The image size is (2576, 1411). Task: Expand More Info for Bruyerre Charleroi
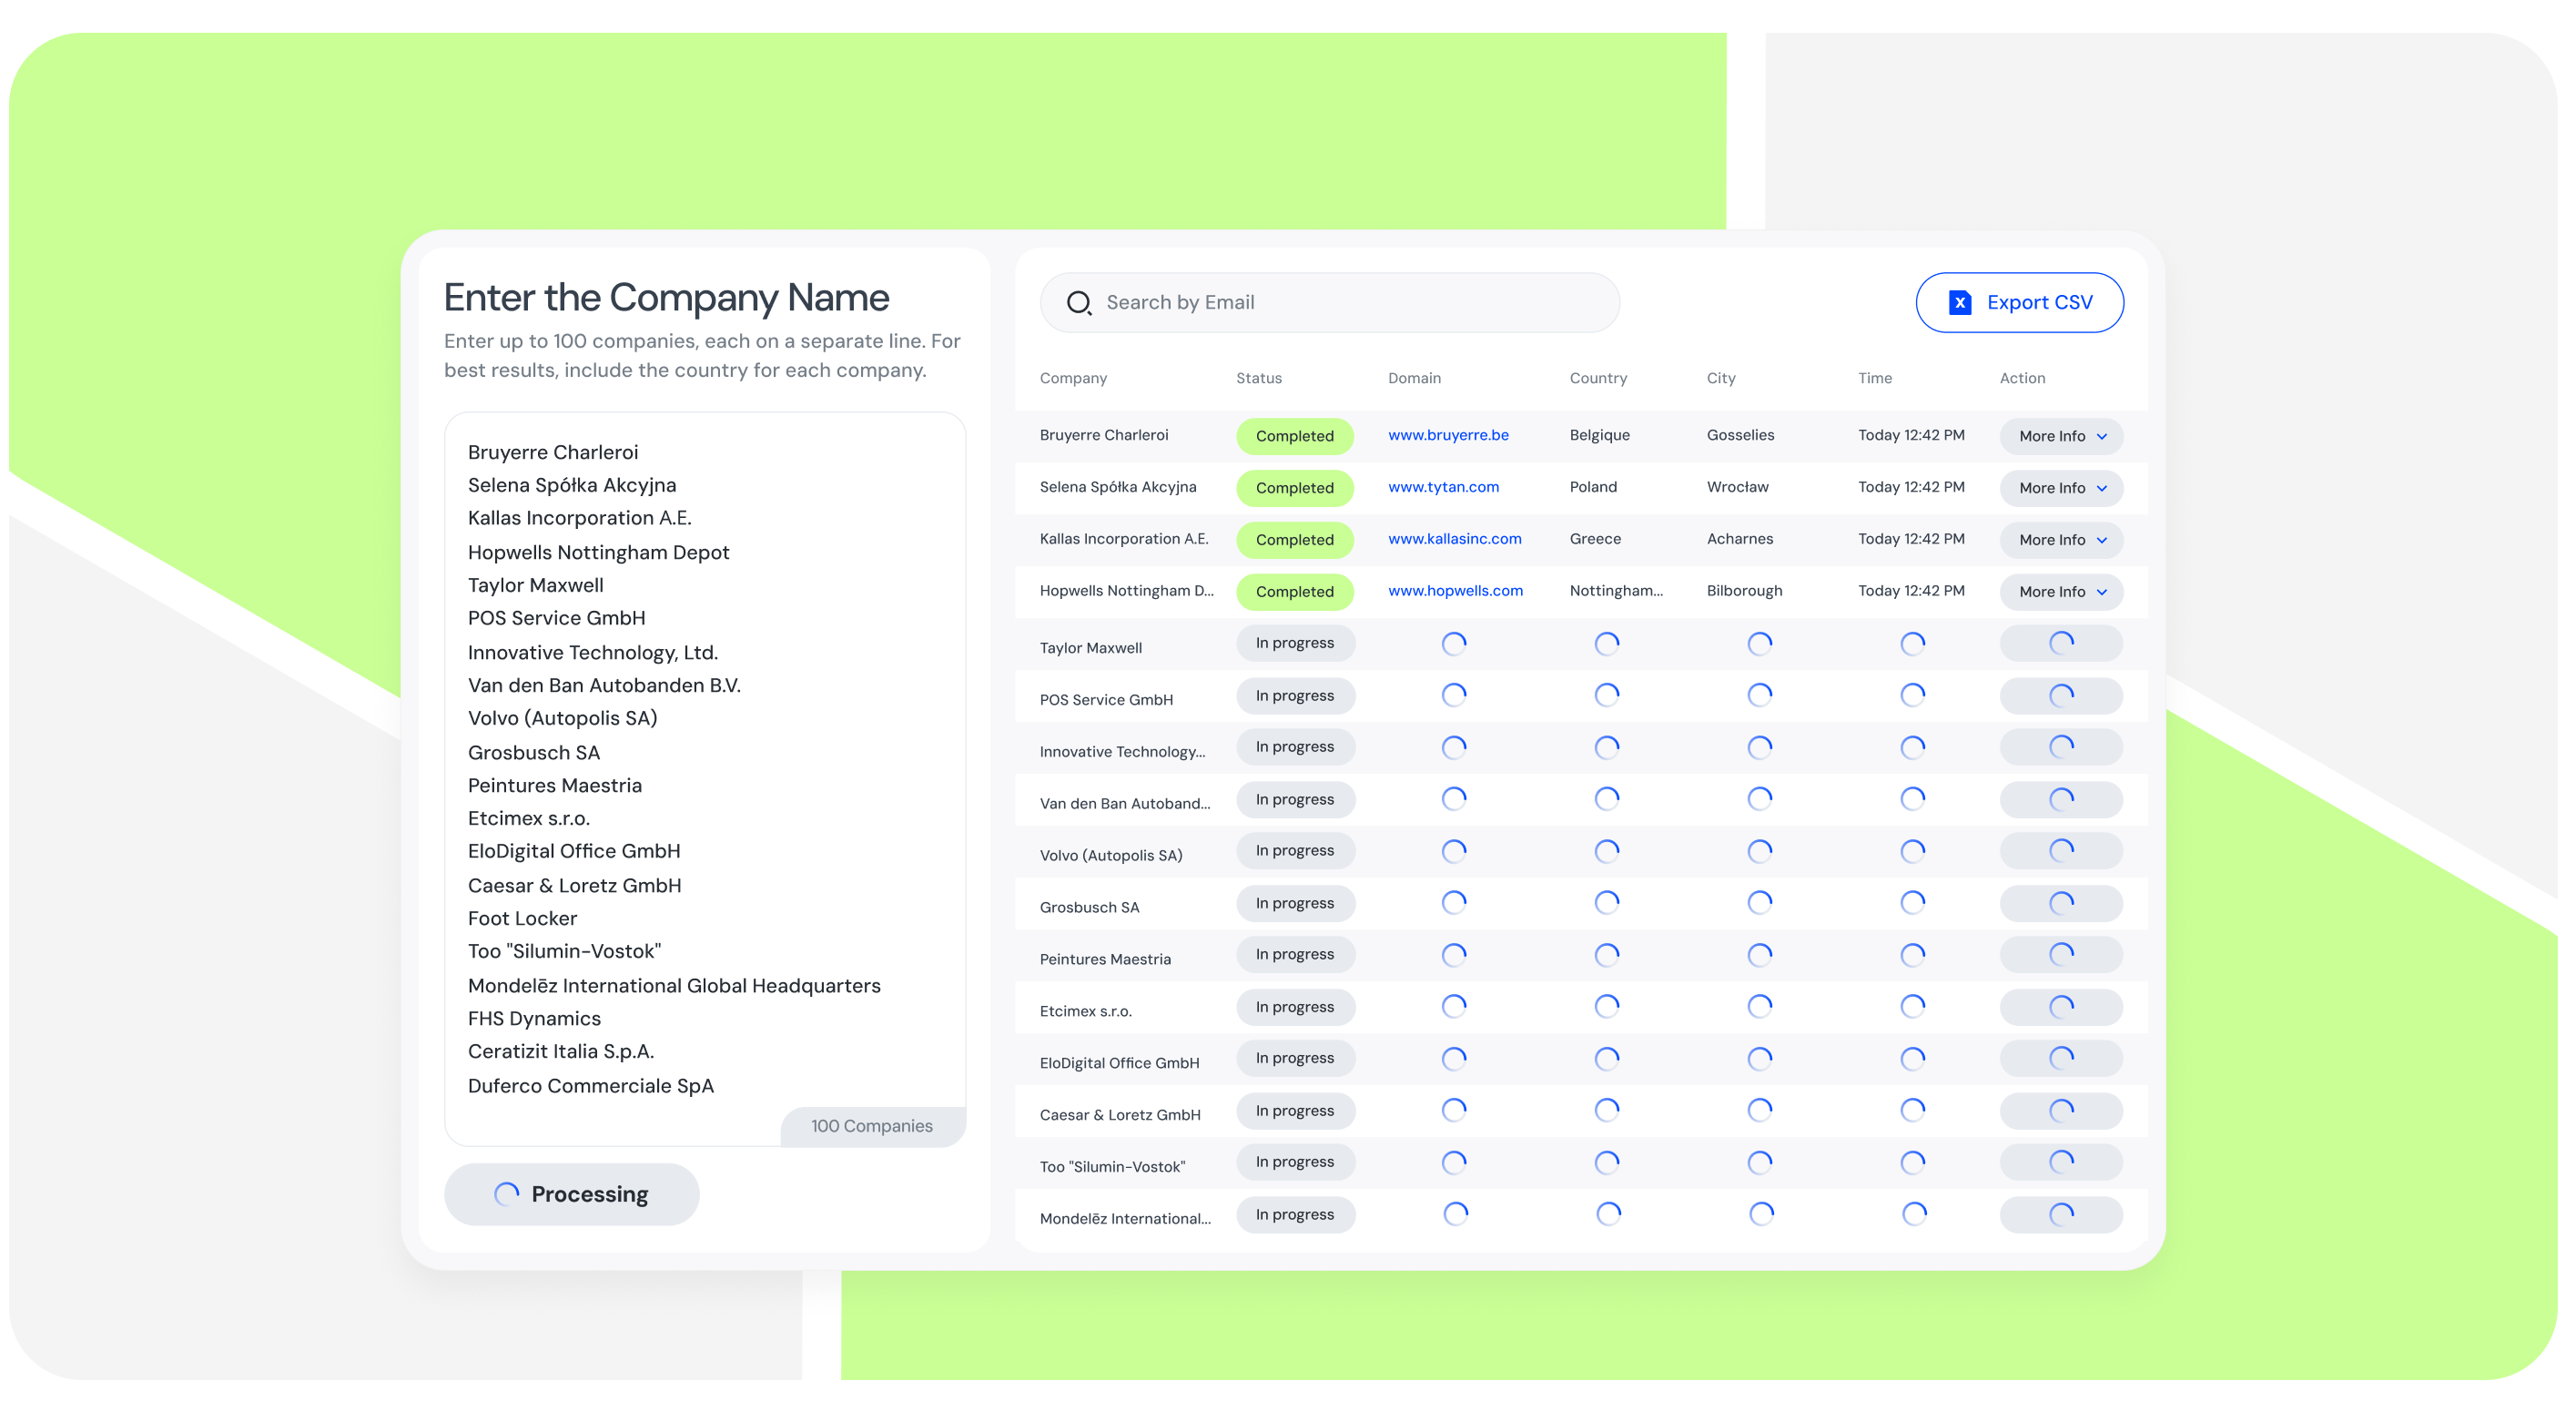[2061, 436]
